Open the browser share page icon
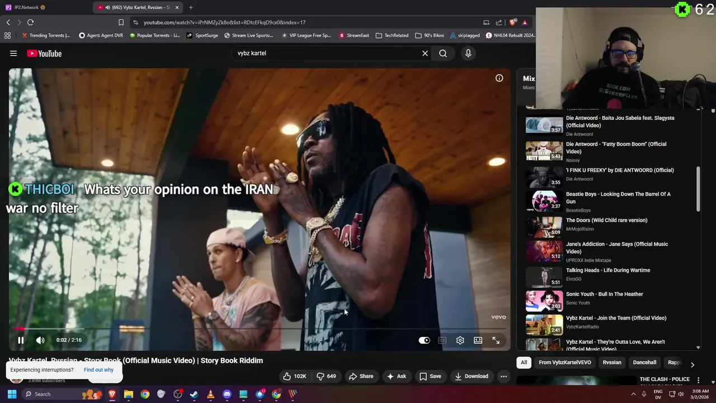This screenshot has width=716, height=403. [x=499, y=22]
